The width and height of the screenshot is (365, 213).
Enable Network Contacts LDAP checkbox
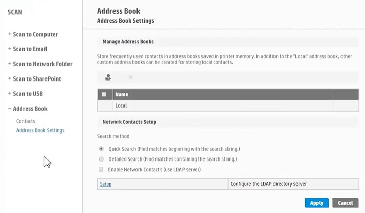101,169
